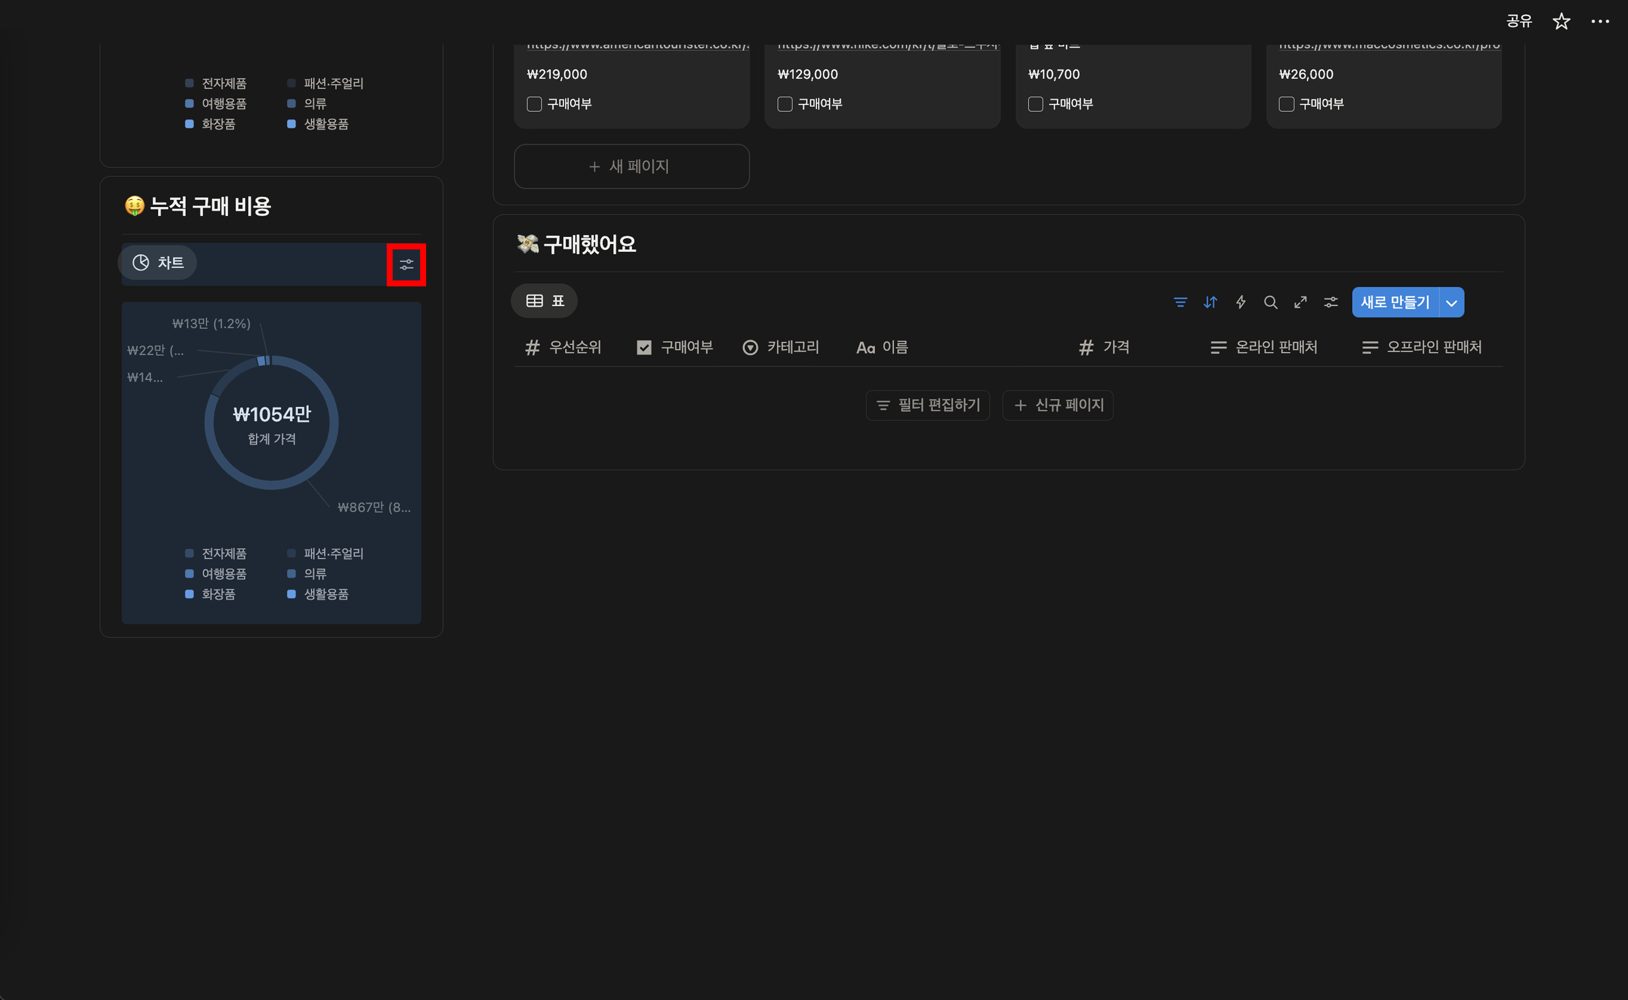Viewport: 1628px width, 1000px height.
Task: Open automations lightning bolt icon
Action: tap(1240, 302)
